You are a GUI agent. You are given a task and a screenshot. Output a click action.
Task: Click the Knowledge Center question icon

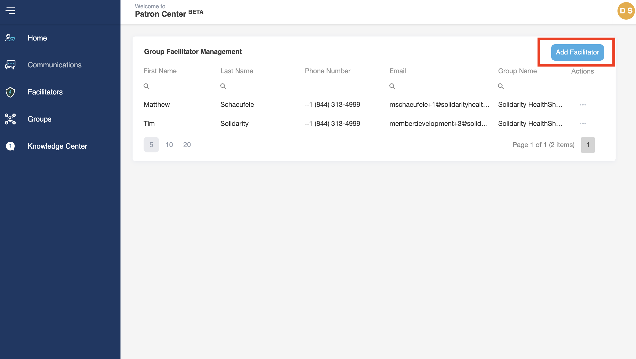click(x=10, y=146)
